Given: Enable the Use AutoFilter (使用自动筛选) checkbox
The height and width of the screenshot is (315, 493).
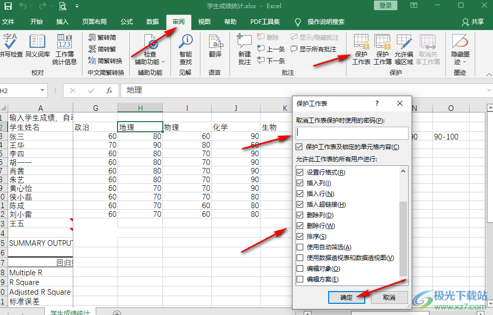Looking at the screenshot, I should pyautogui.click(x=300, y=247).
